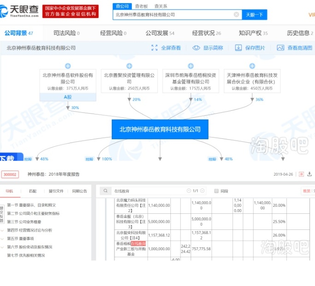The image size is (315, 286).
Task: Click the A股 tag label
Action: click(x=68, y=97)
